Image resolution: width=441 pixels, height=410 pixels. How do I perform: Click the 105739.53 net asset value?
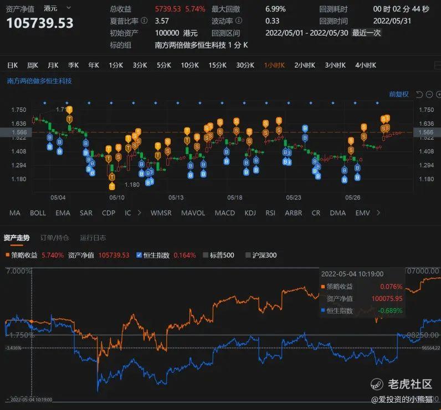[x=40, y=23]
